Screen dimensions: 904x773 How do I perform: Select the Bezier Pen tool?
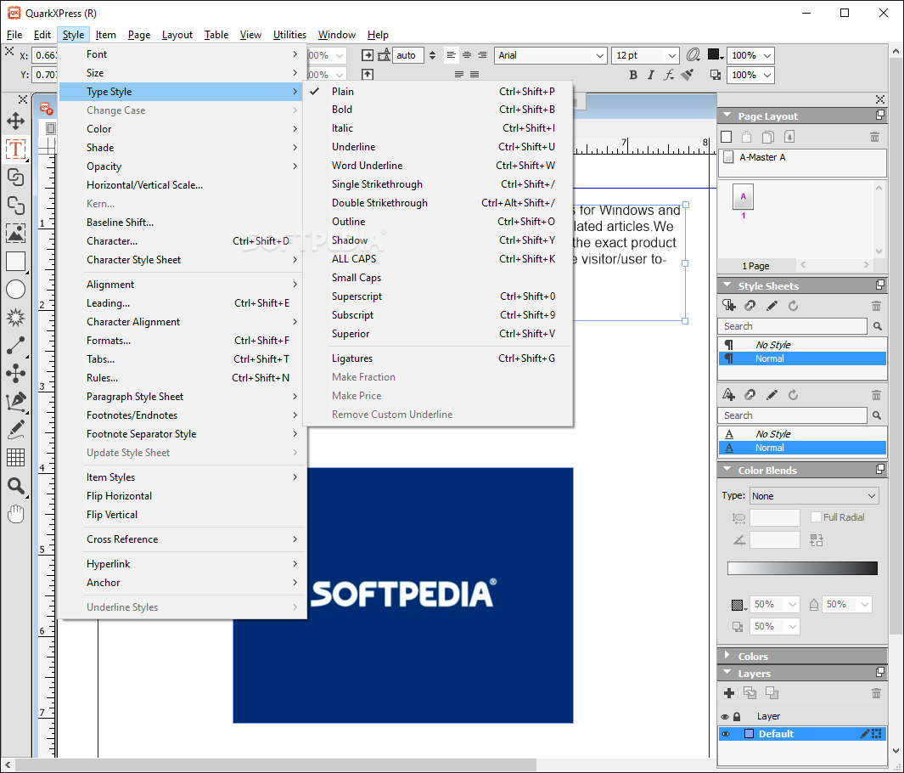coord(15,402)
